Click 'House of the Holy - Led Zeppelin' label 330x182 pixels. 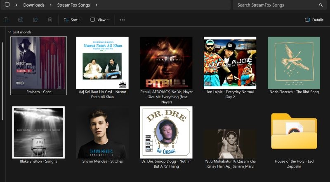click(294, 164)
